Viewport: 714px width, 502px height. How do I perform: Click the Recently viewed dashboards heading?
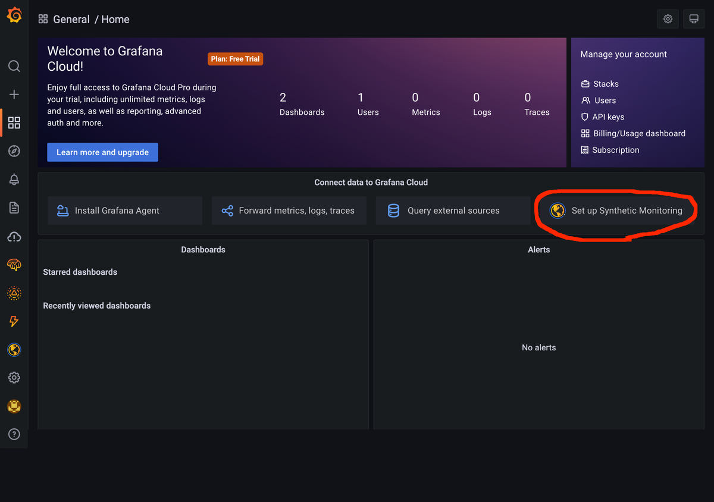click(x=97, y=306)
